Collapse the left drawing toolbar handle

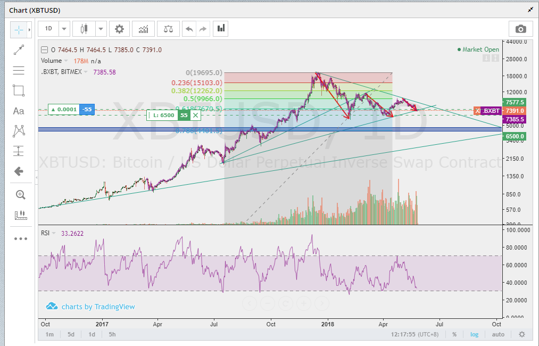(x=36, y=177)
